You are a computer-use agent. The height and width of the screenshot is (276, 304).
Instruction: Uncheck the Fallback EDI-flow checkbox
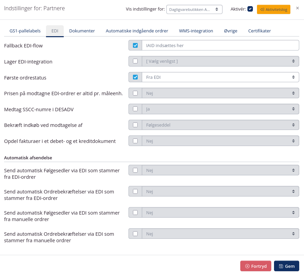[x=135, y=45]
